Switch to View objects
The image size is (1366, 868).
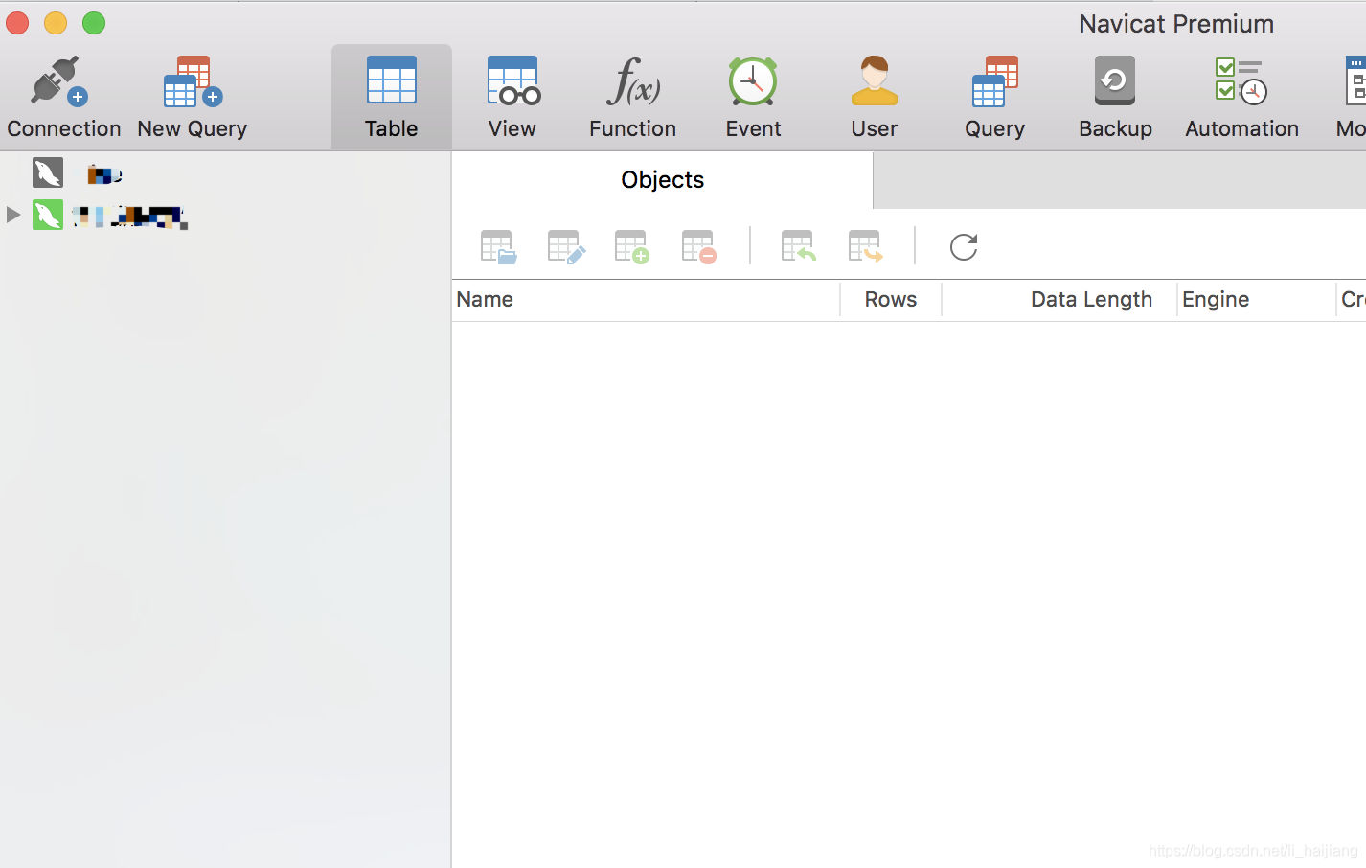pyautogui.click(x=512, y=98)
